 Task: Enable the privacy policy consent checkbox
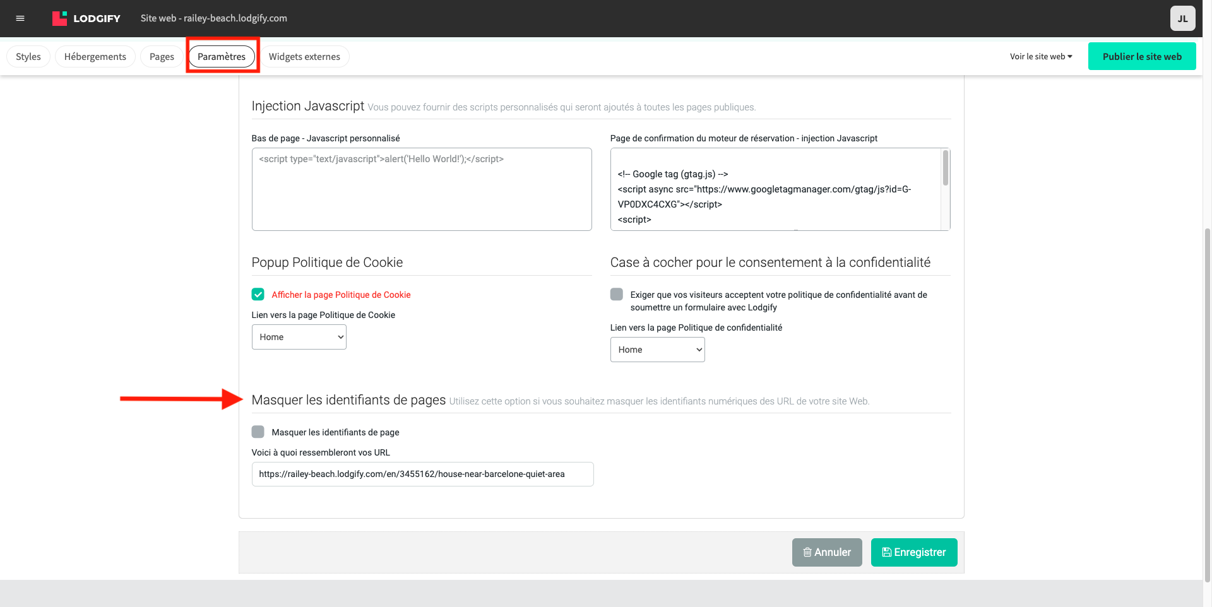click(617, 295)
